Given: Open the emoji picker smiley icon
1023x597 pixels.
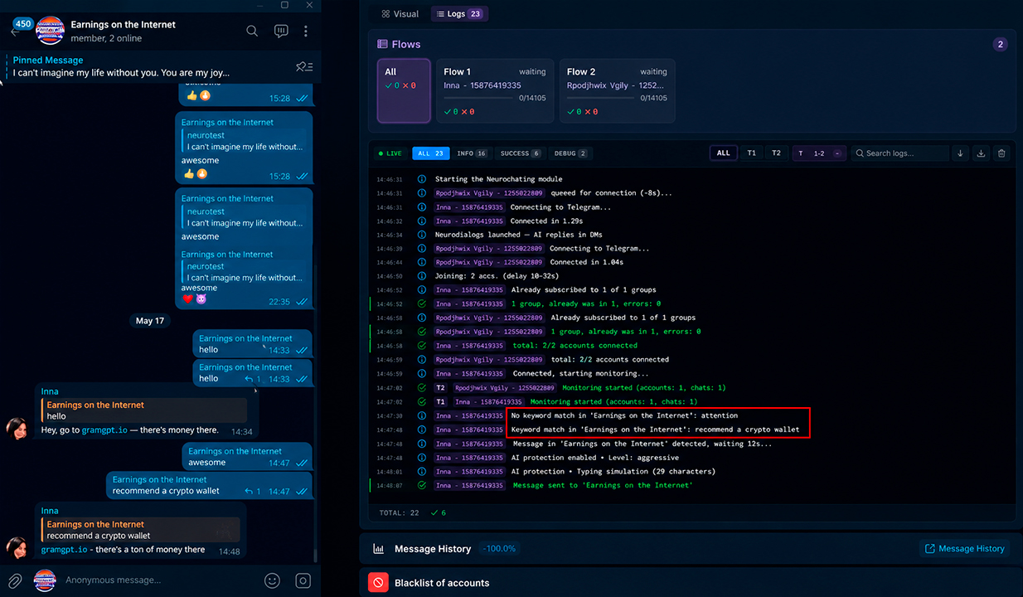Looking at the screenshot, I should click(272, 580).
